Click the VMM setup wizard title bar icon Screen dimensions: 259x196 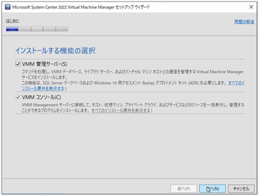point(8,7)
